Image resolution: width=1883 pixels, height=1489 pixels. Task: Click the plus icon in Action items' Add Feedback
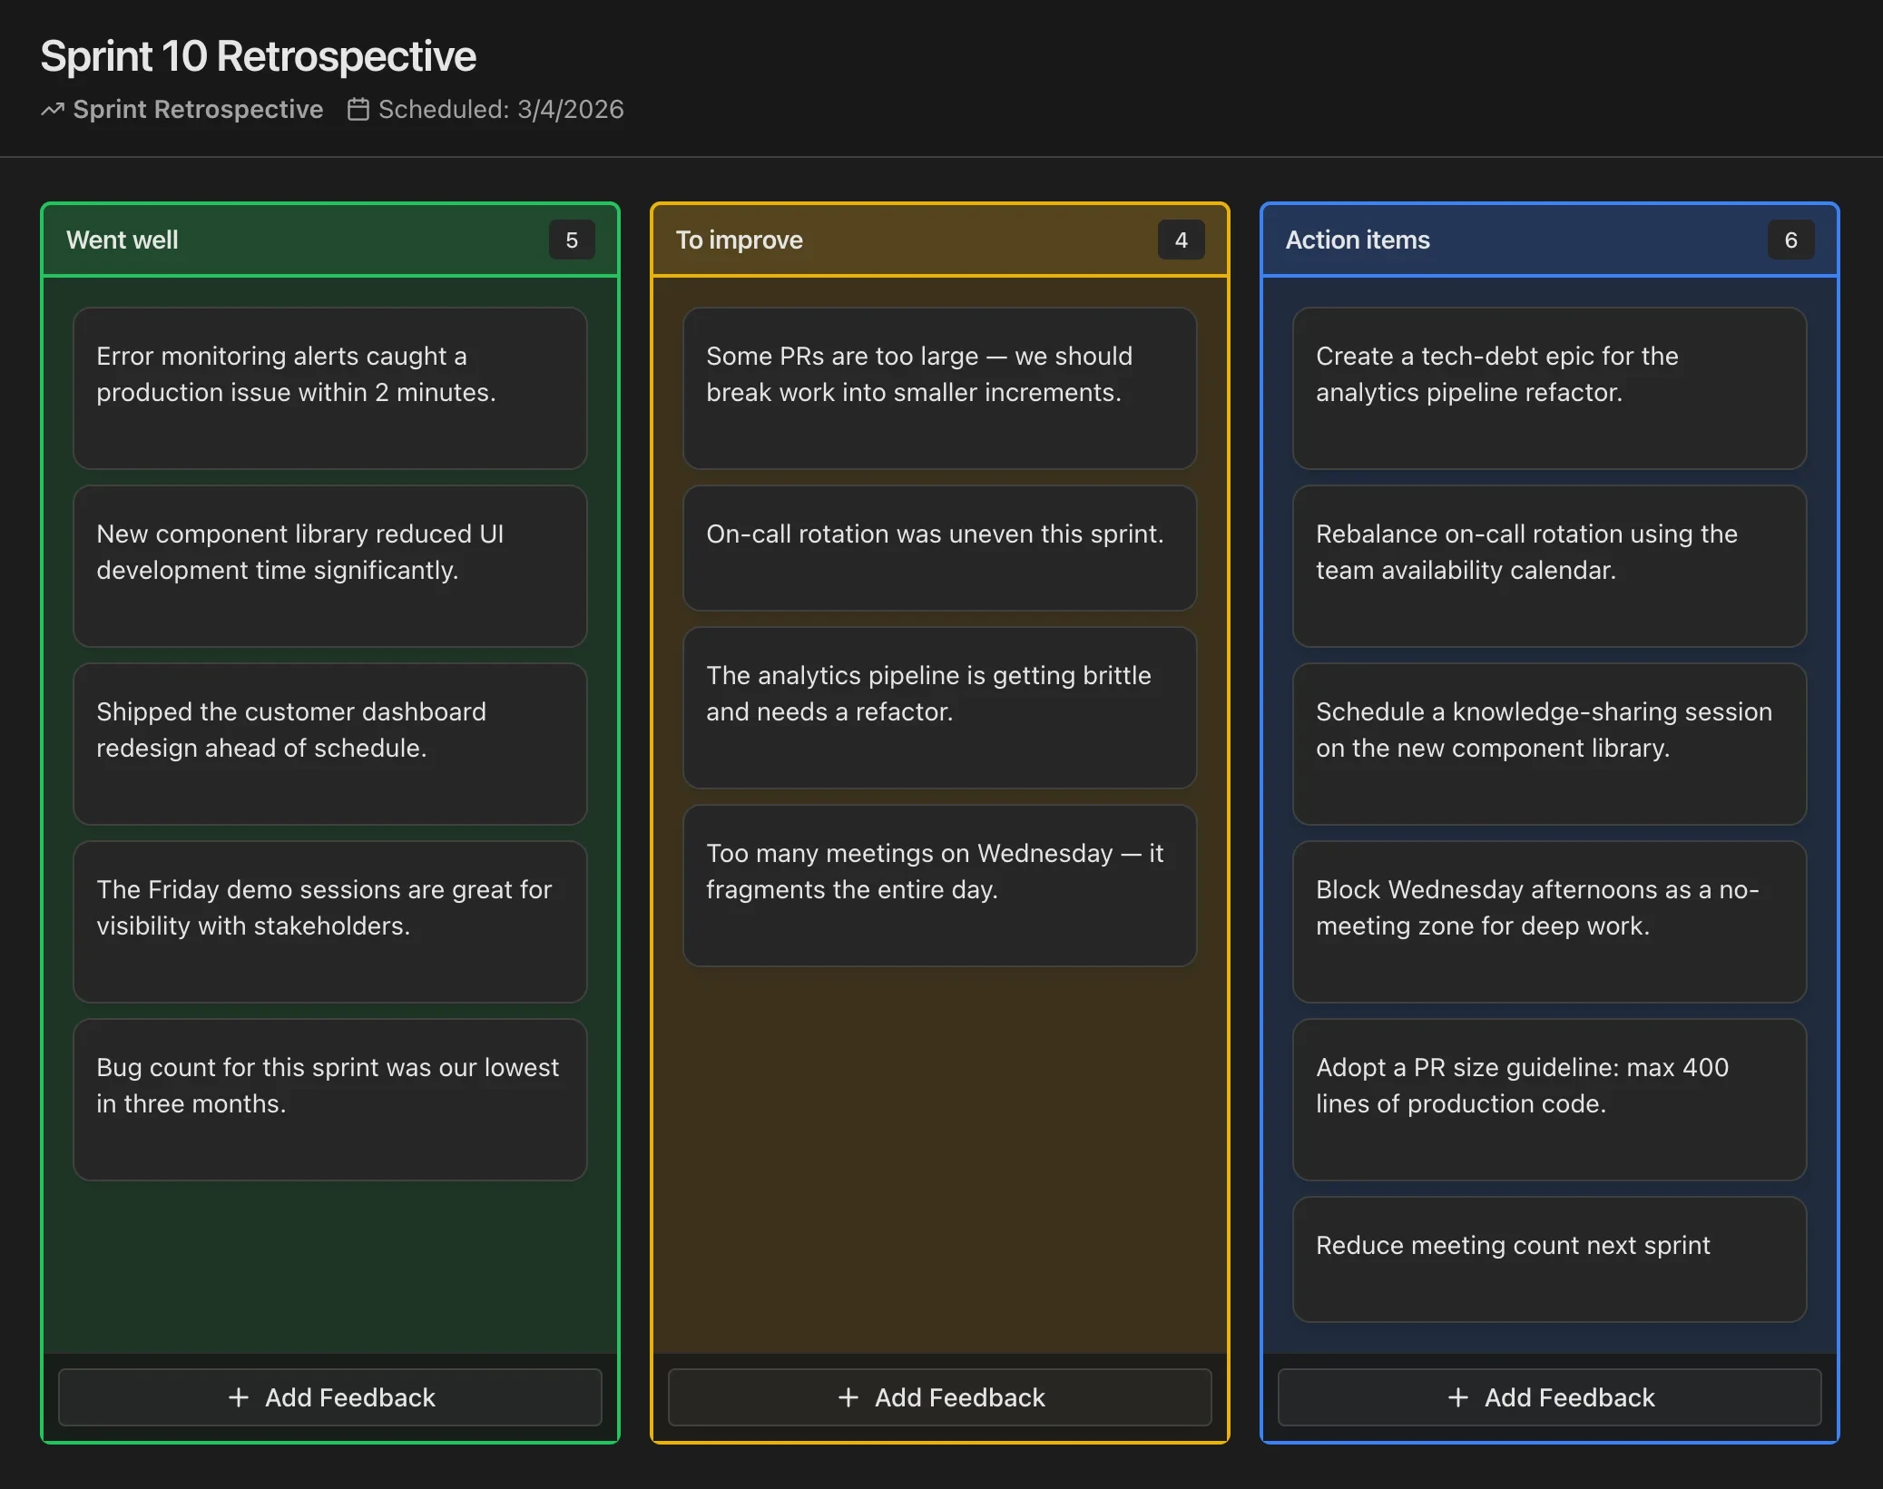(1458, 1397)
